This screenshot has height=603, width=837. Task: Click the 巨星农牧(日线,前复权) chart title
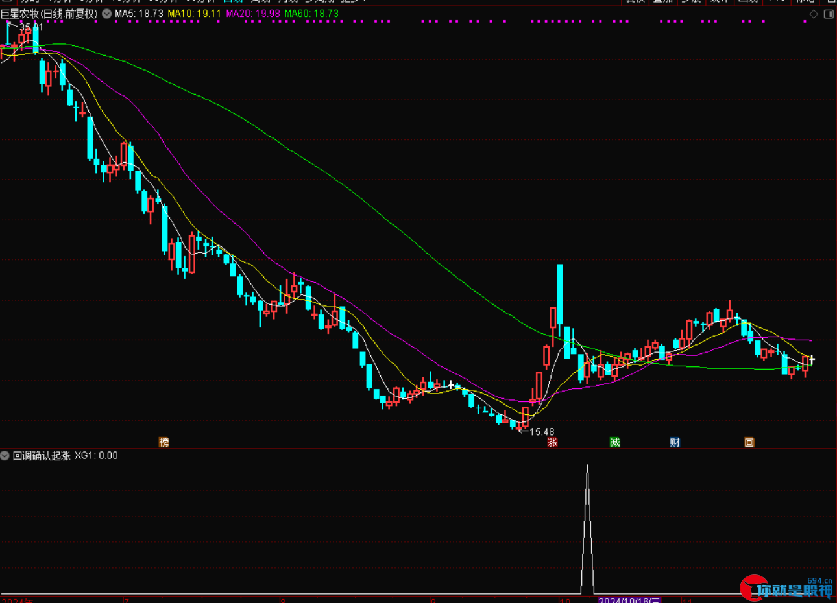click(x=49, y=14)
